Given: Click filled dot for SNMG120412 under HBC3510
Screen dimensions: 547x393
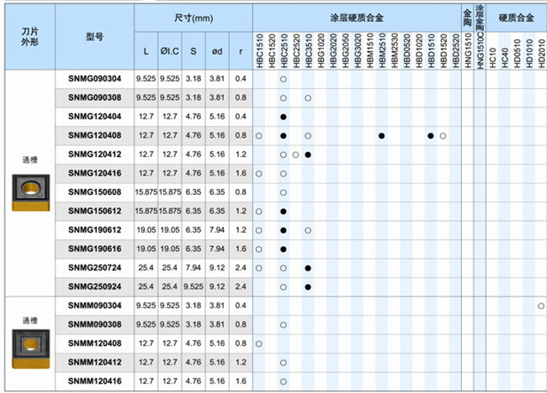Looking at the screenshot, I should [x=308, y=155].
